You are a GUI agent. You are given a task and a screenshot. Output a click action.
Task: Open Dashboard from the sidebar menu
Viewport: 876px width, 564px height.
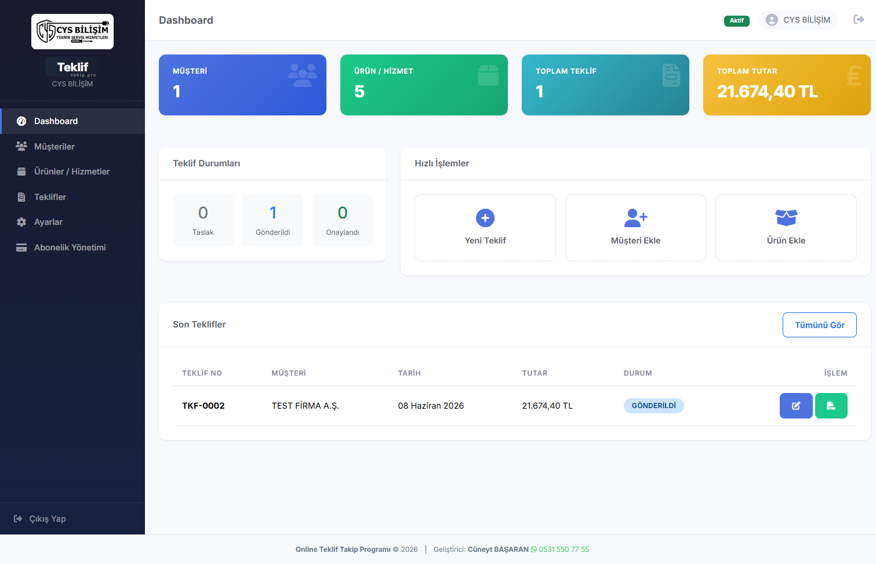coord(72,121)
